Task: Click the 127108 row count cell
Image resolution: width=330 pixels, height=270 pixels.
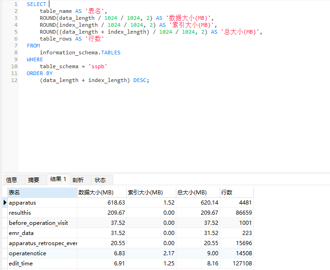Action: click(x=237, y=263)
